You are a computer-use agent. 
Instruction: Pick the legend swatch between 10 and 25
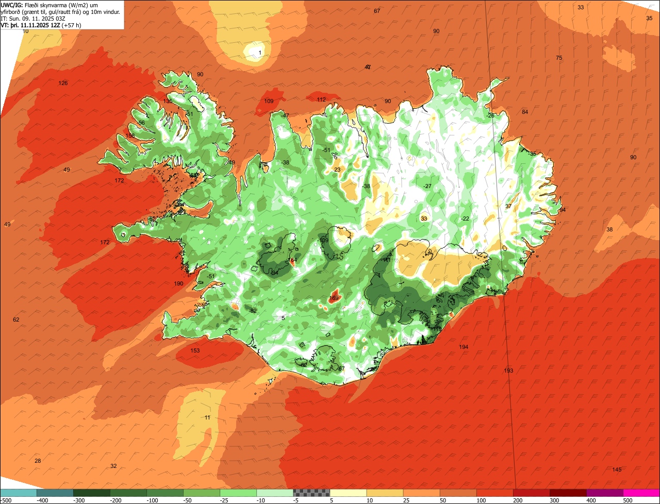pyautogui.click(x=385, y=493)
